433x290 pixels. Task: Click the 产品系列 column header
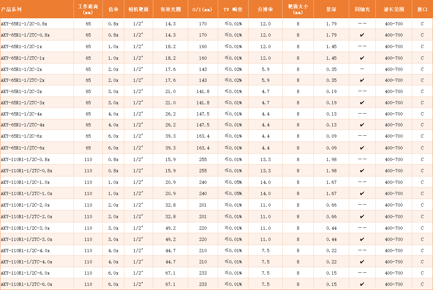11,9
